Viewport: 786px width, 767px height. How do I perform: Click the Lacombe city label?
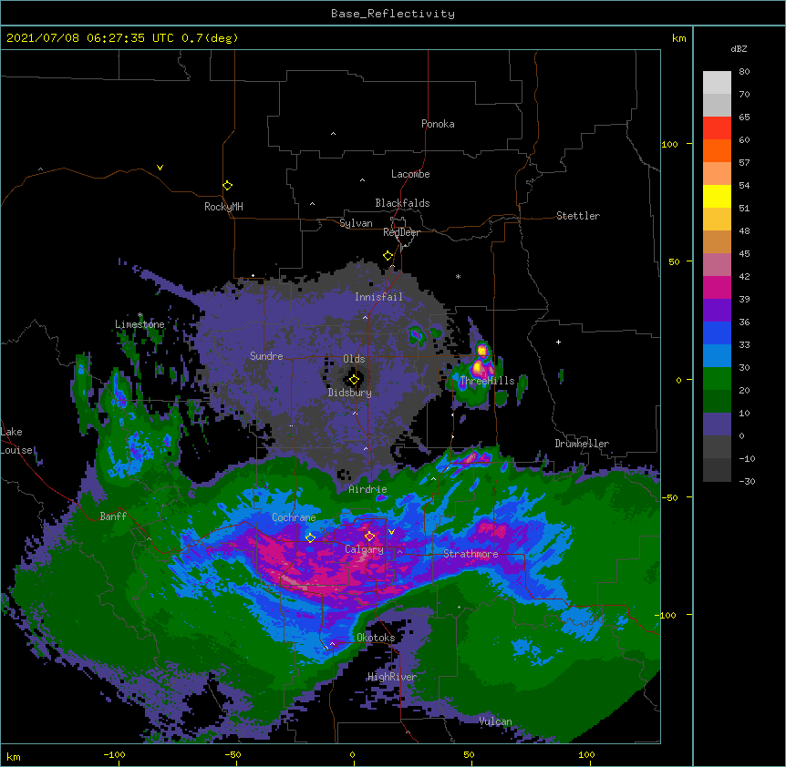(410, 174)
